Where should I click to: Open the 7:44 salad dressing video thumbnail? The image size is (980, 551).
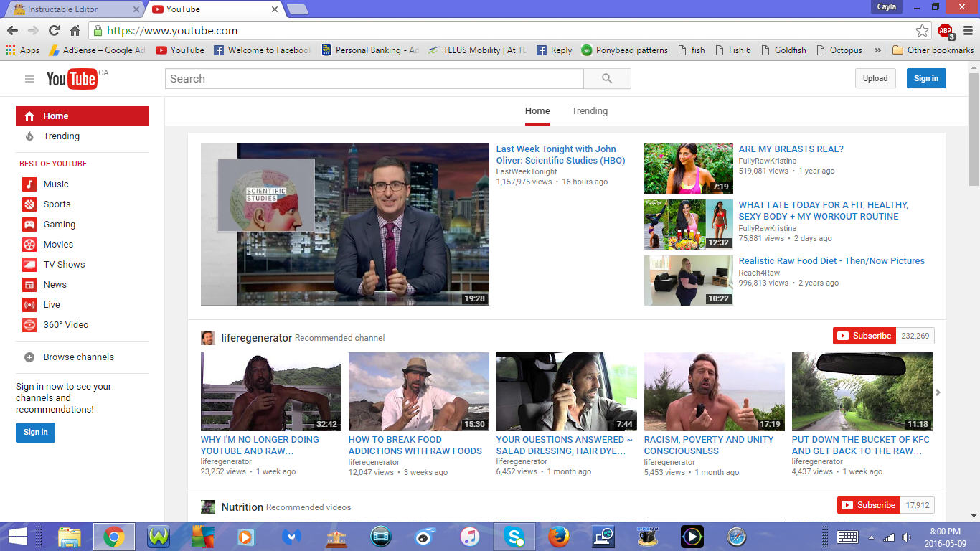[567, 392]
